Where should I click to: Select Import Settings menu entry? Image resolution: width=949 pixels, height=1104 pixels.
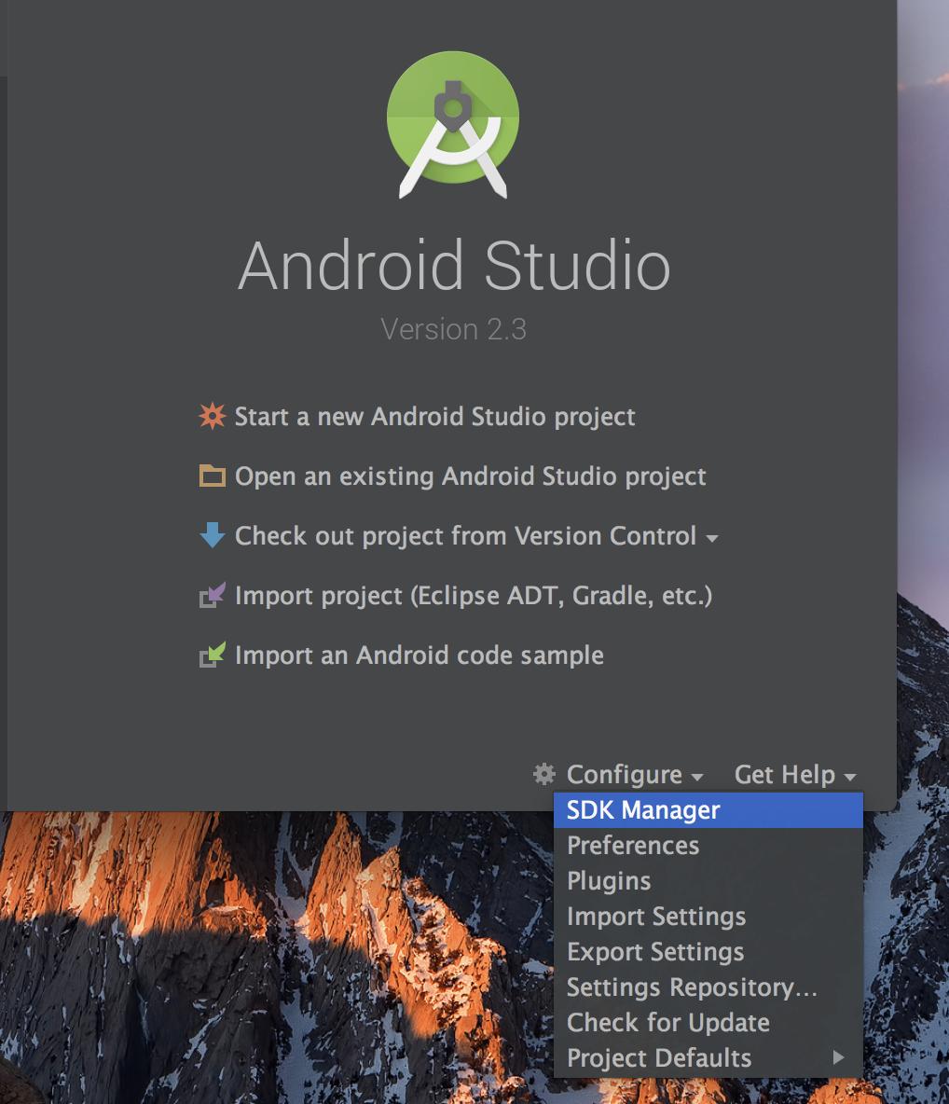coord(708,916)
